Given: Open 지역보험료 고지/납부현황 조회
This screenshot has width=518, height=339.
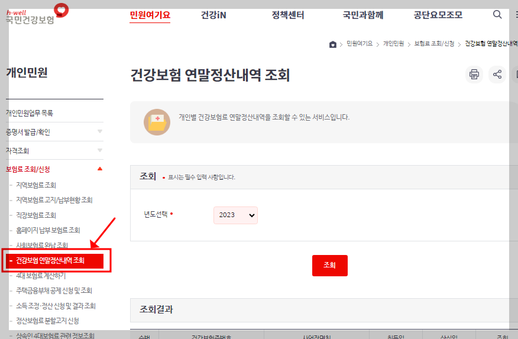Looking at the screenshot, I should [54, 200].
